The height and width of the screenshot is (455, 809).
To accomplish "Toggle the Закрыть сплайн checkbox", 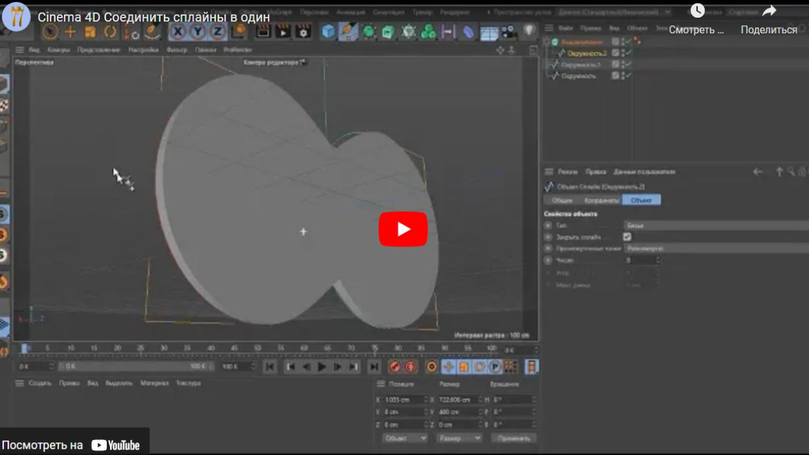I will click(627, 237).
